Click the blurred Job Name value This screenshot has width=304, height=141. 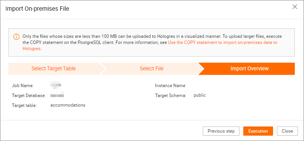56,85
